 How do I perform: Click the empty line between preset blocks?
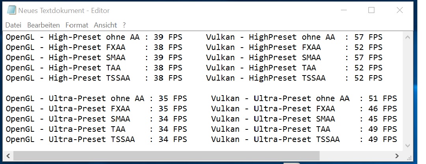(x=204, y=88)
